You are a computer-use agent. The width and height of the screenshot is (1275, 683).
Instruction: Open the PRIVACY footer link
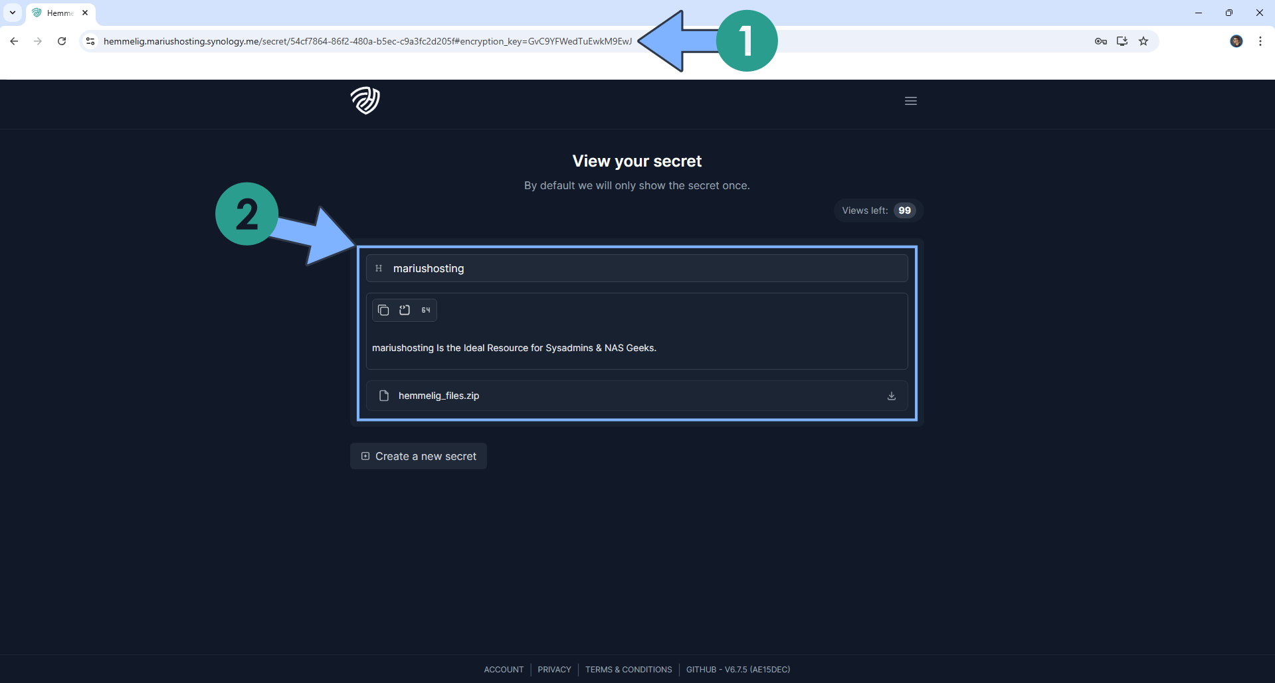[554, 670]
